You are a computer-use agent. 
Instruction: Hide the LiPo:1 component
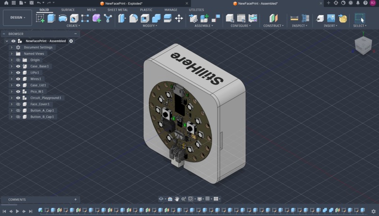point(18,72)
